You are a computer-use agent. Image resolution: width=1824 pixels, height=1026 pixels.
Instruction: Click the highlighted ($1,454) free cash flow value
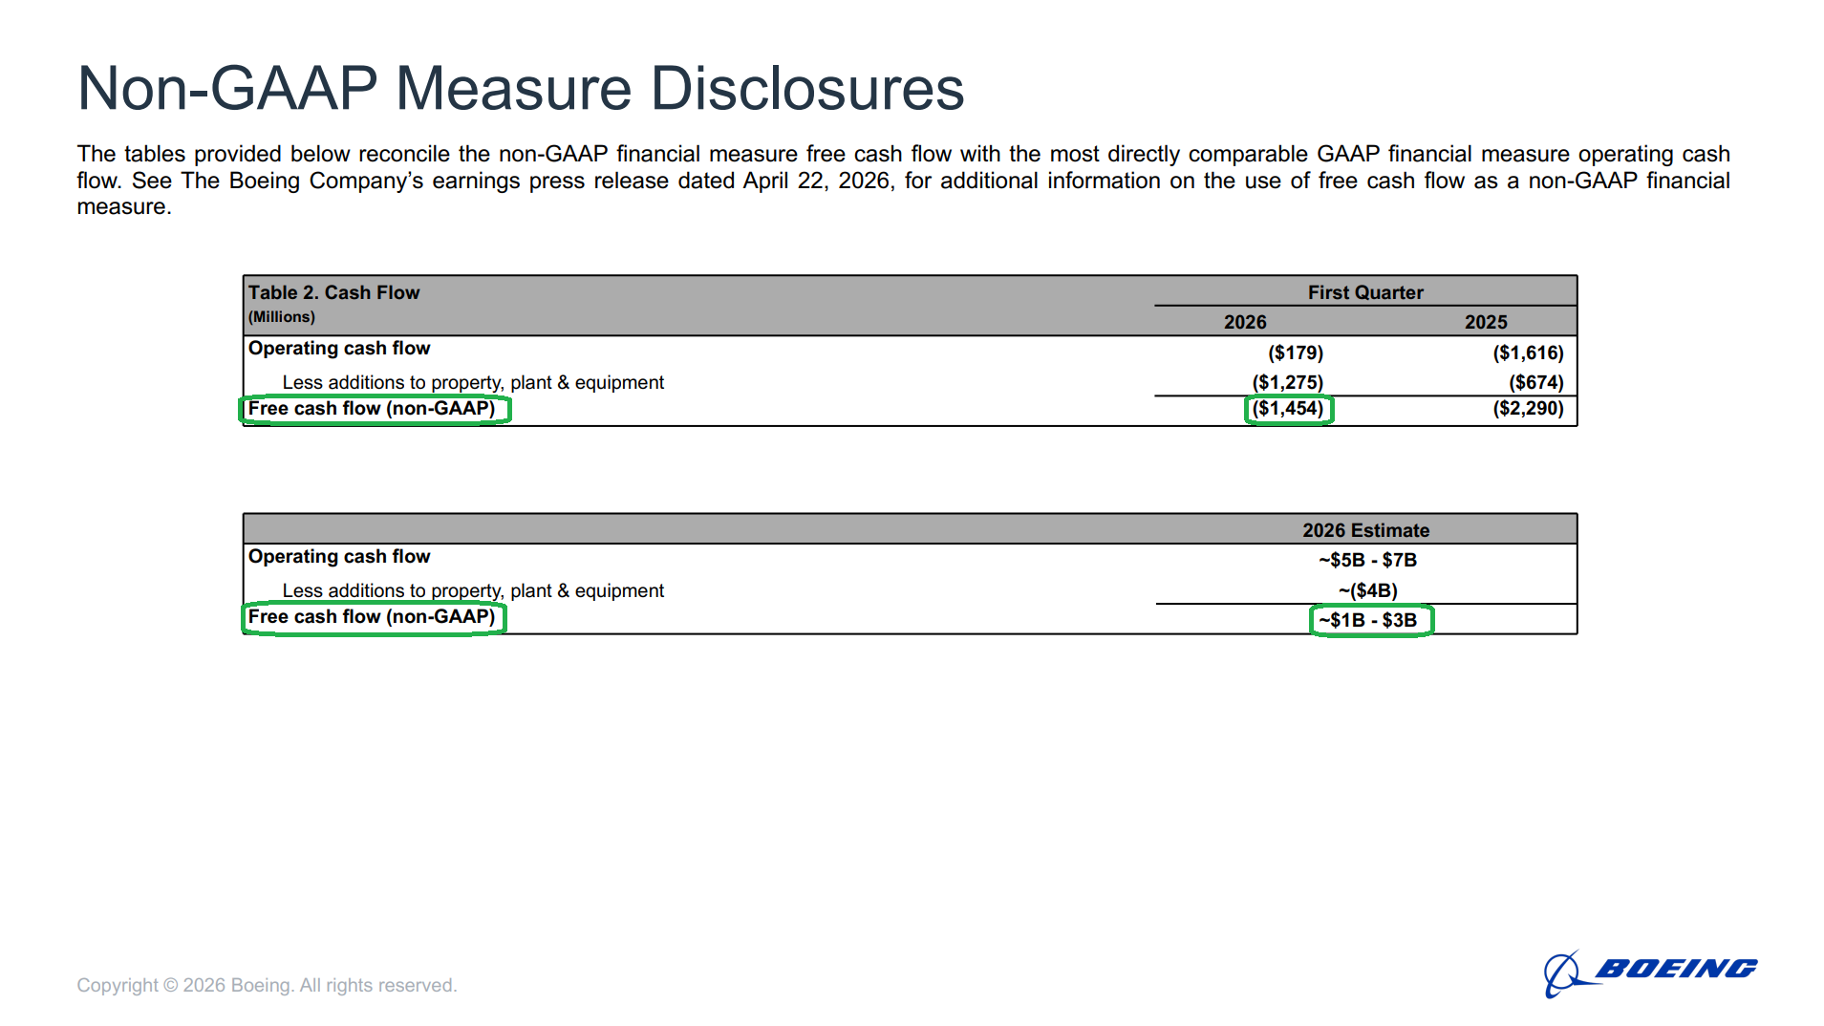(x=1288, y=409)
